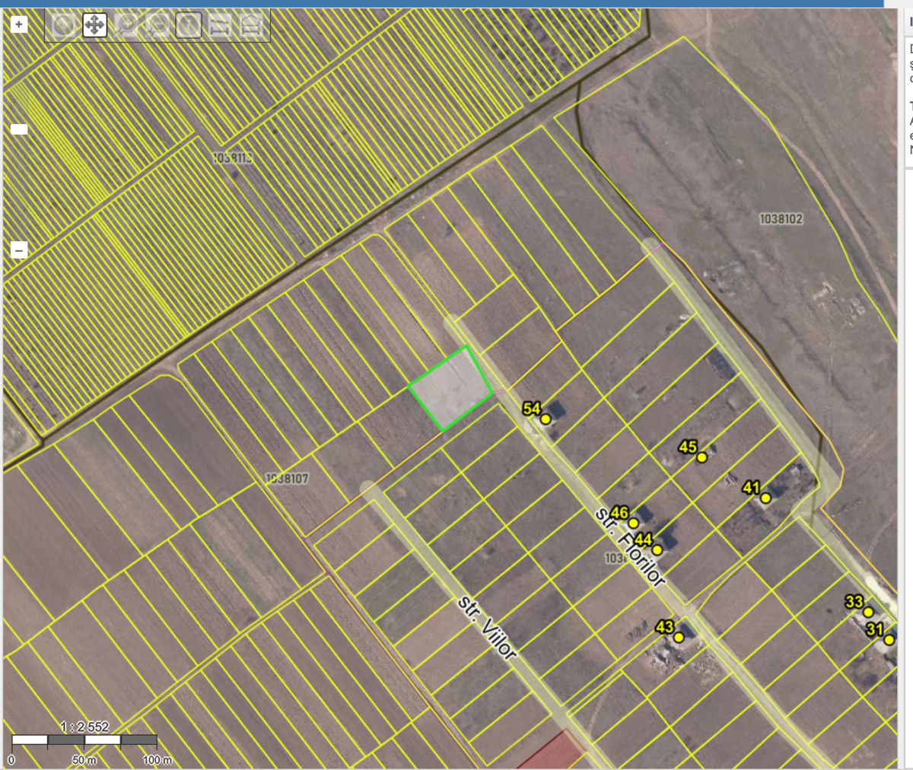913x770 pixels.
Task: Click the zoom out minus button
Action: 19,250
